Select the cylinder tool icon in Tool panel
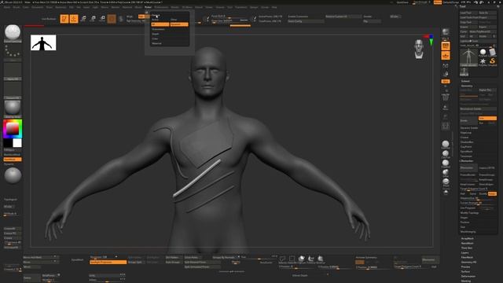 (493, 53)
